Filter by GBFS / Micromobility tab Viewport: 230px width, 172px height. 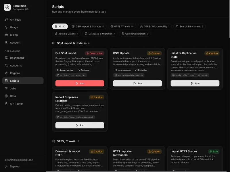tap(155, 26)
